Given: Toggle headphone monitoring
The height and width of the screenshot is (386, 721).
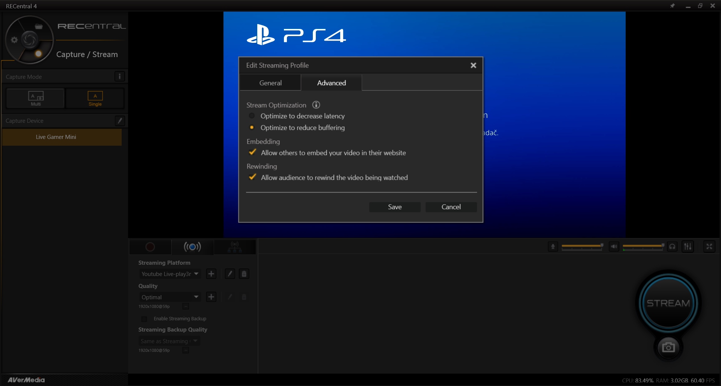Looking at the screenshot, I should point(672,247).
